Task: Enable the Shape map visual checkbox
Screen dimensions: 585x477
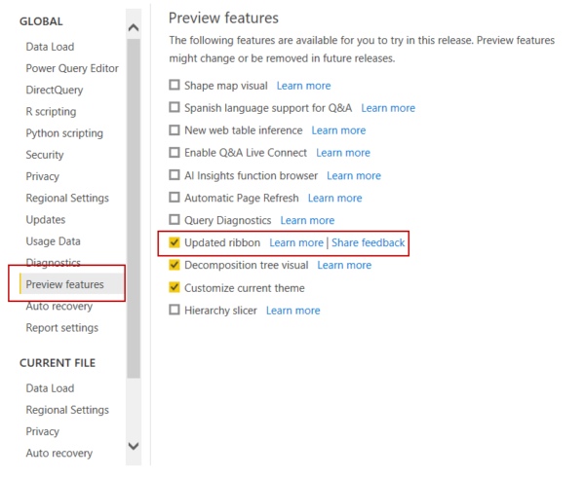Action: (175, 86)
